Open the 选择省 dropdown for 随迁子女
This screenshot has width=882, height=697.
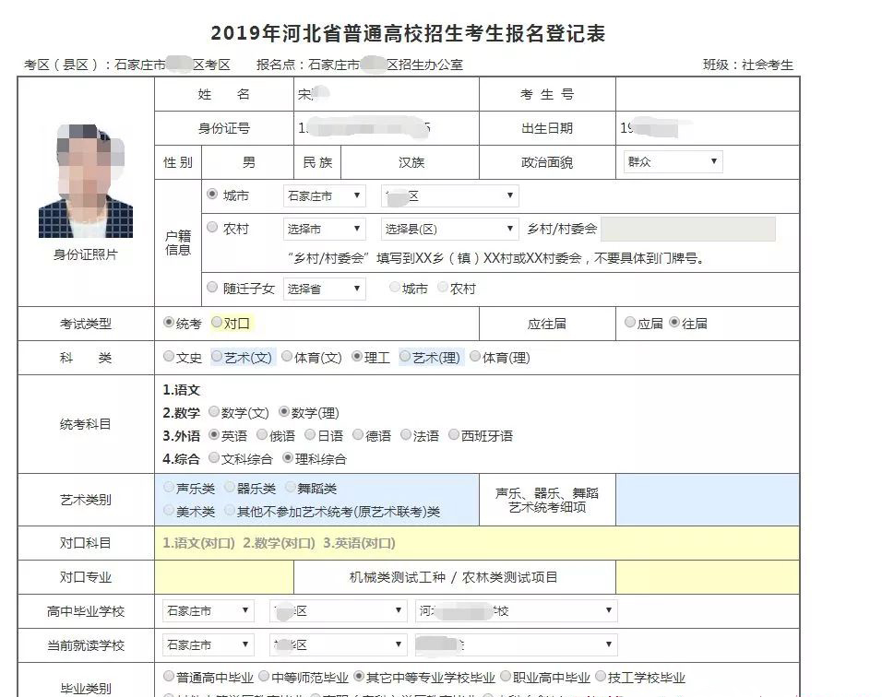(x=324, y=289)
